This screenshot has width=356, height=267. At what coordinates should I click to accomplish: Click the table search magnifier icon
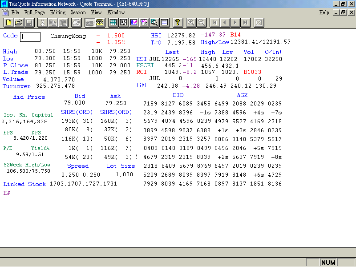(x=154, y=23)
